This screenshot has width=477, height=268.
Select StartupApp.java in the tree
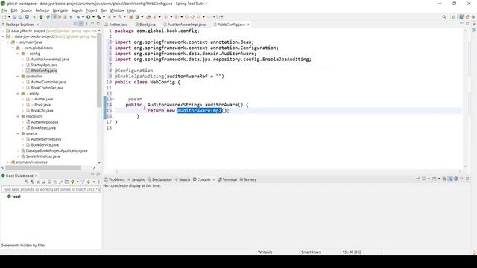(44, 65)
